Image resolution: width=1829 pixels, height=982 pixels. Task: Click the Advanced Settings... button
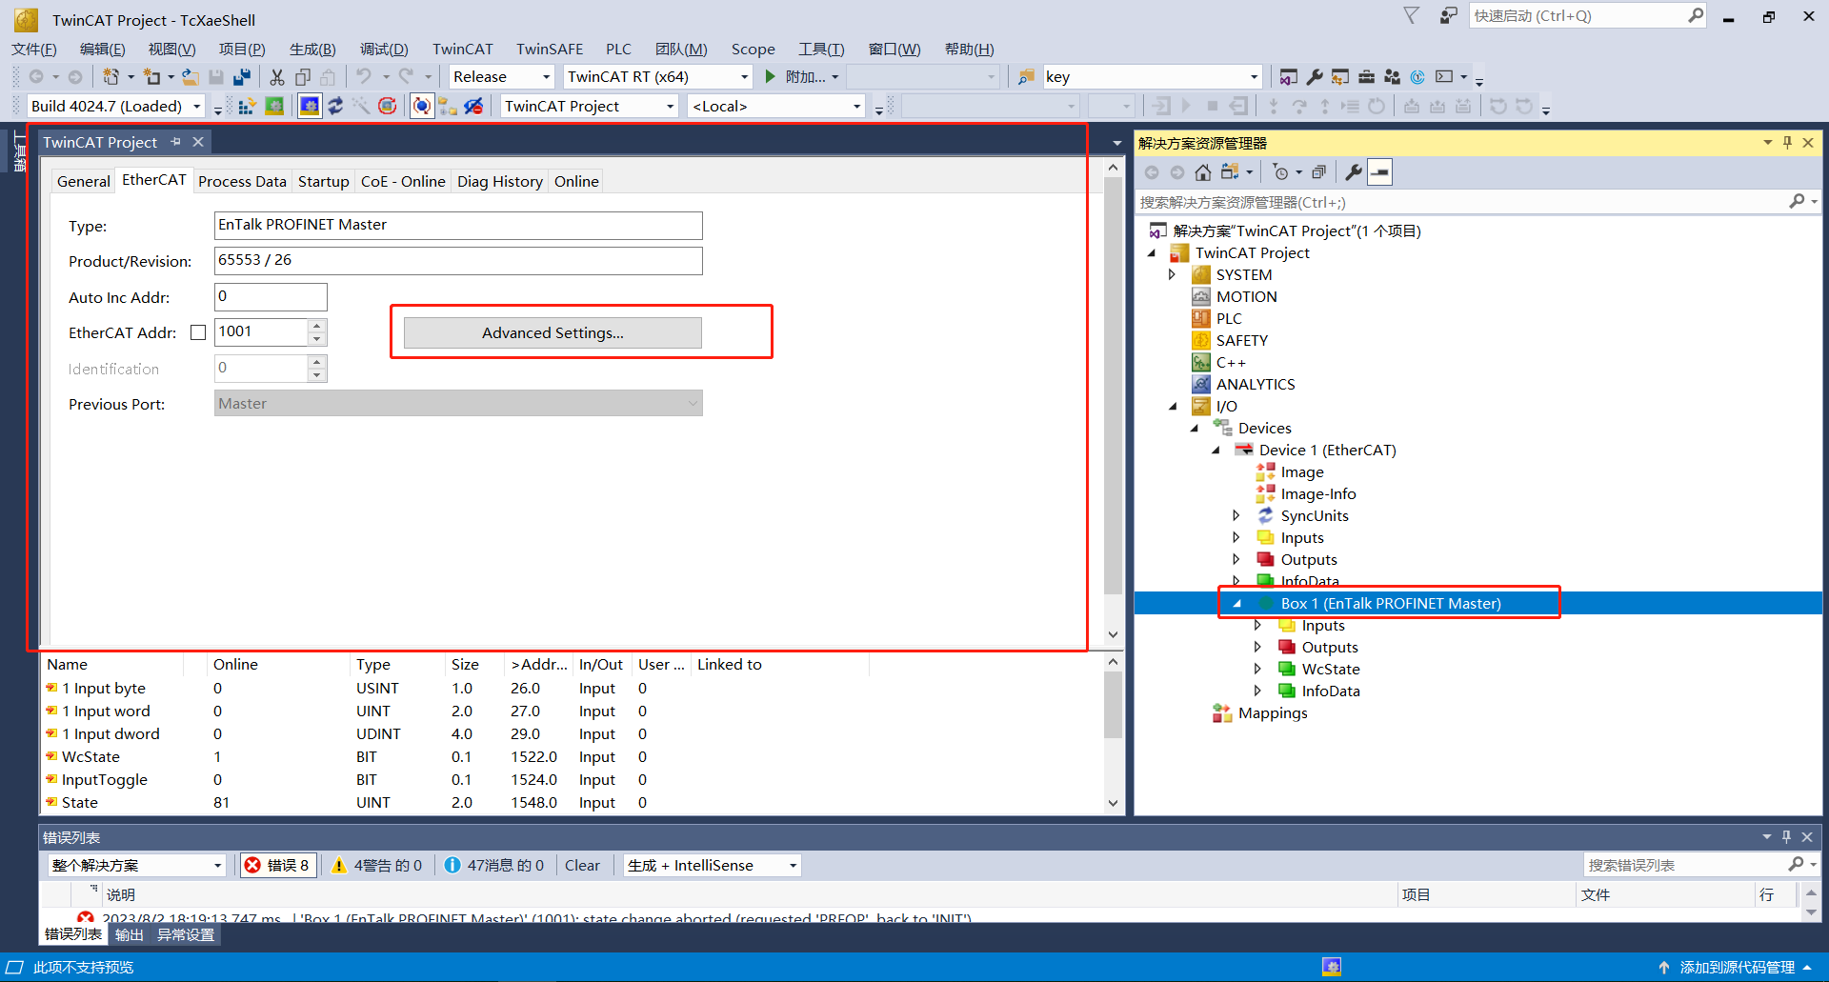point(553,332)
